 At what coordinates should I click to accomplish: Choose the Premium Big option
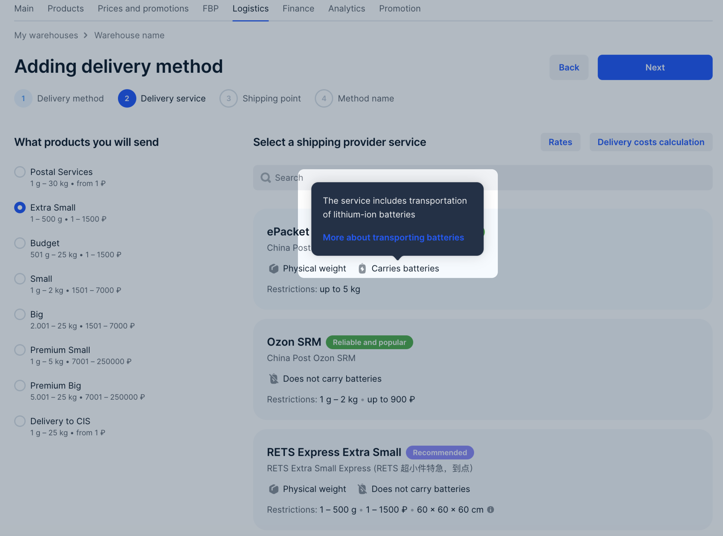tap(20, 386)
